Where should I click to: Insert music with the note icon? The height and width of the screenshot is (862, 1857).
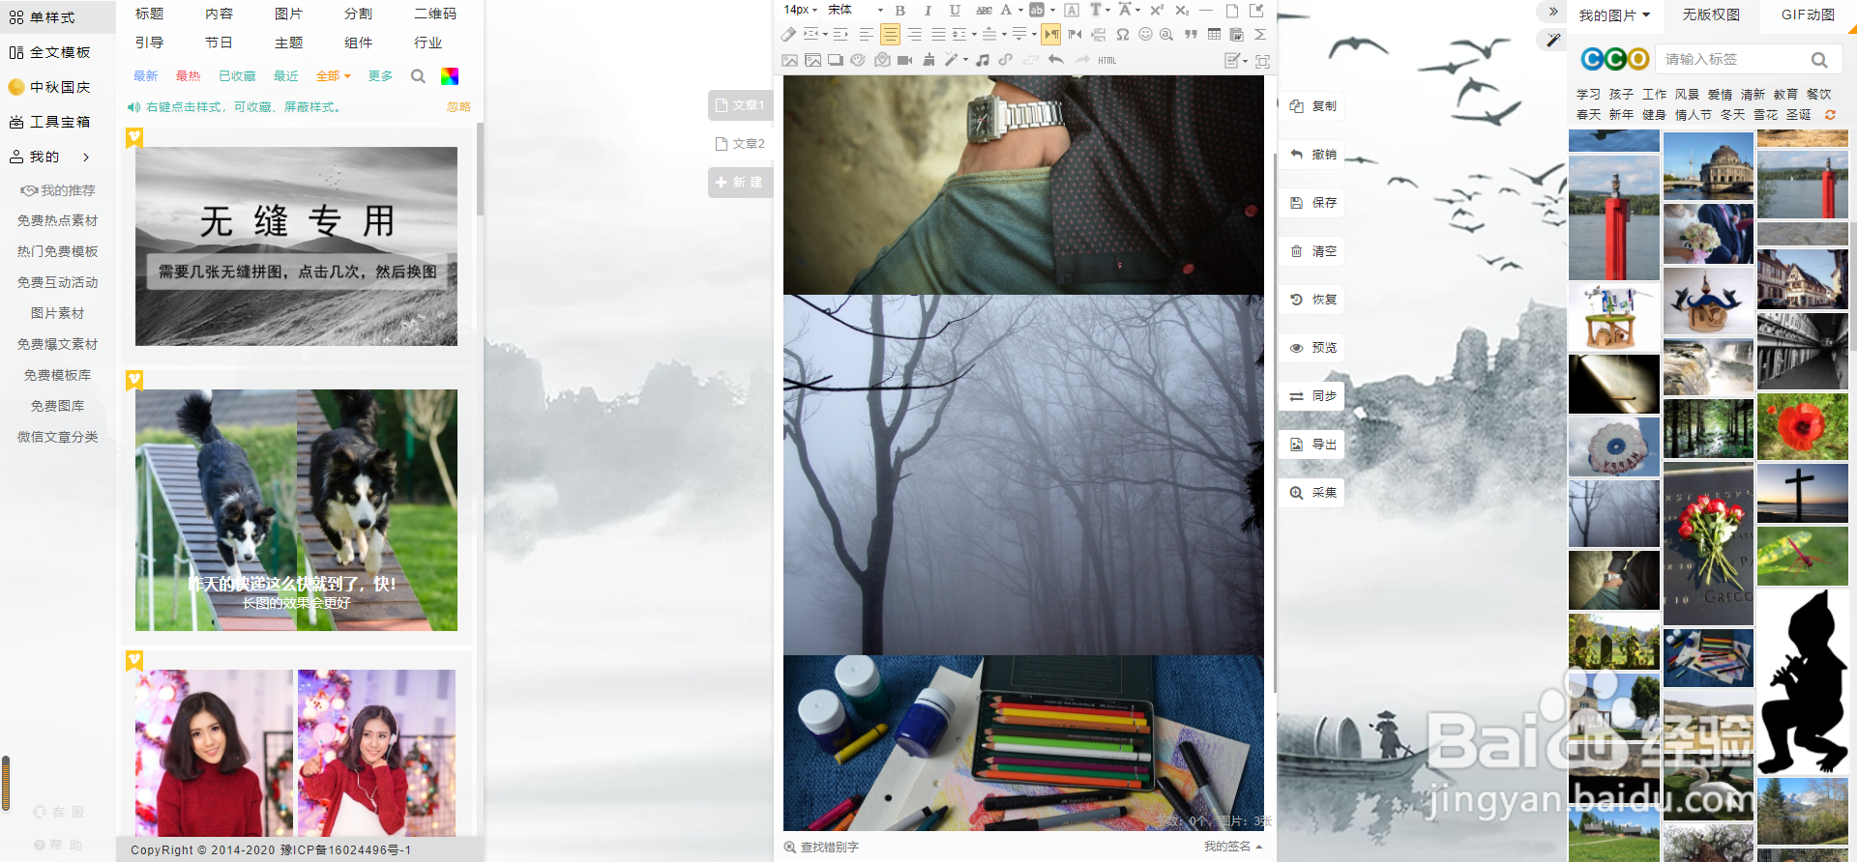tap(982, 61)
